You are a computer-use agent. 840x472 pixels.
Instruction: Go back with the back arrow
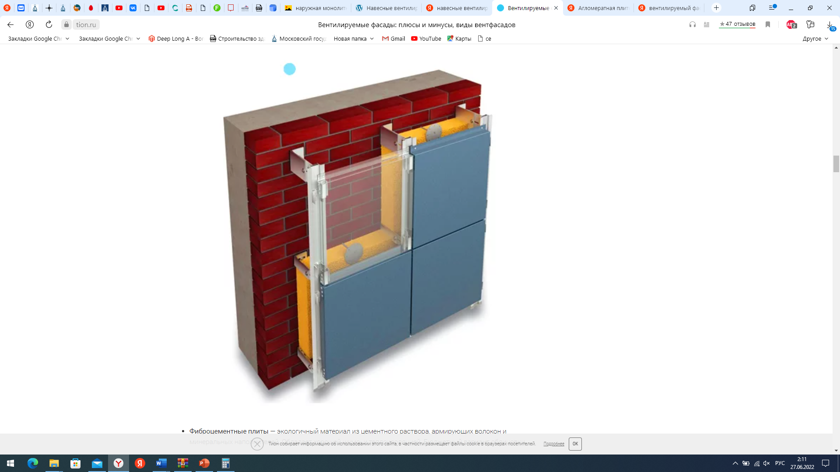[10, 25]
